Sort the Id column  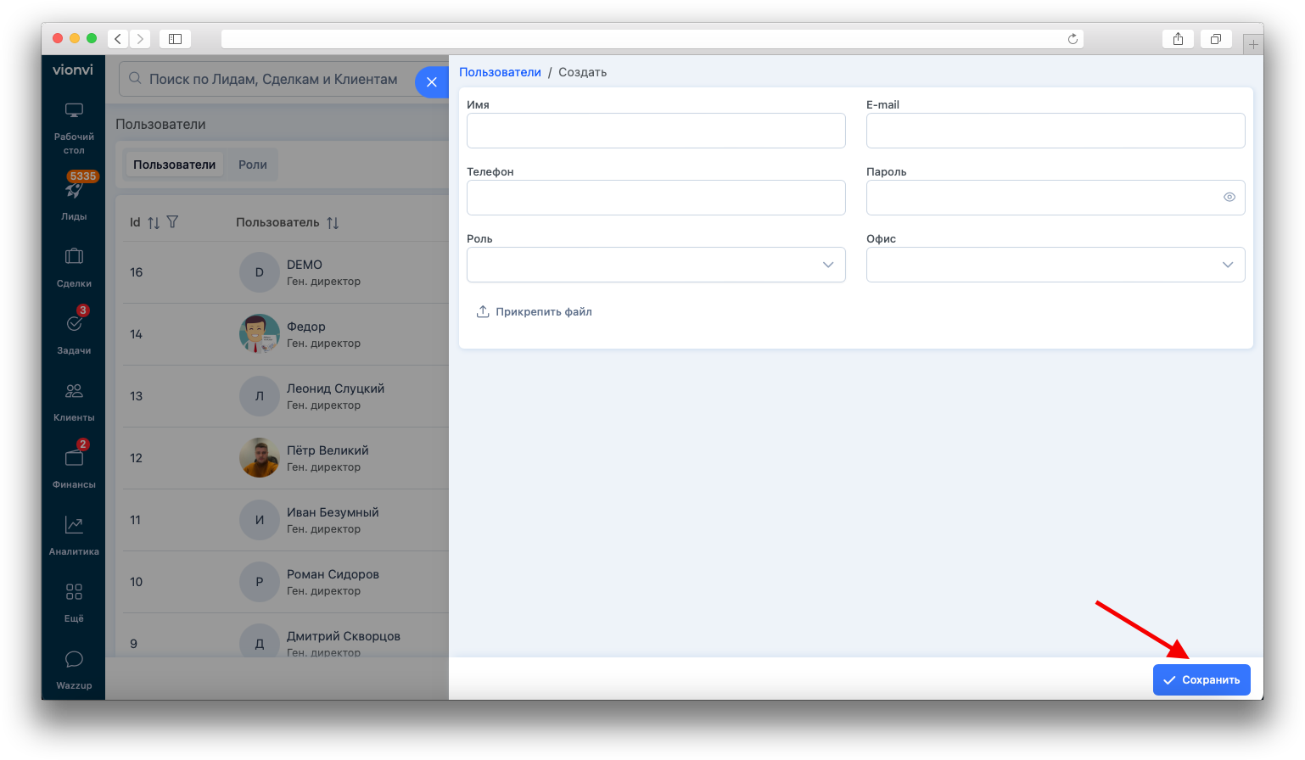coord(154,222)
